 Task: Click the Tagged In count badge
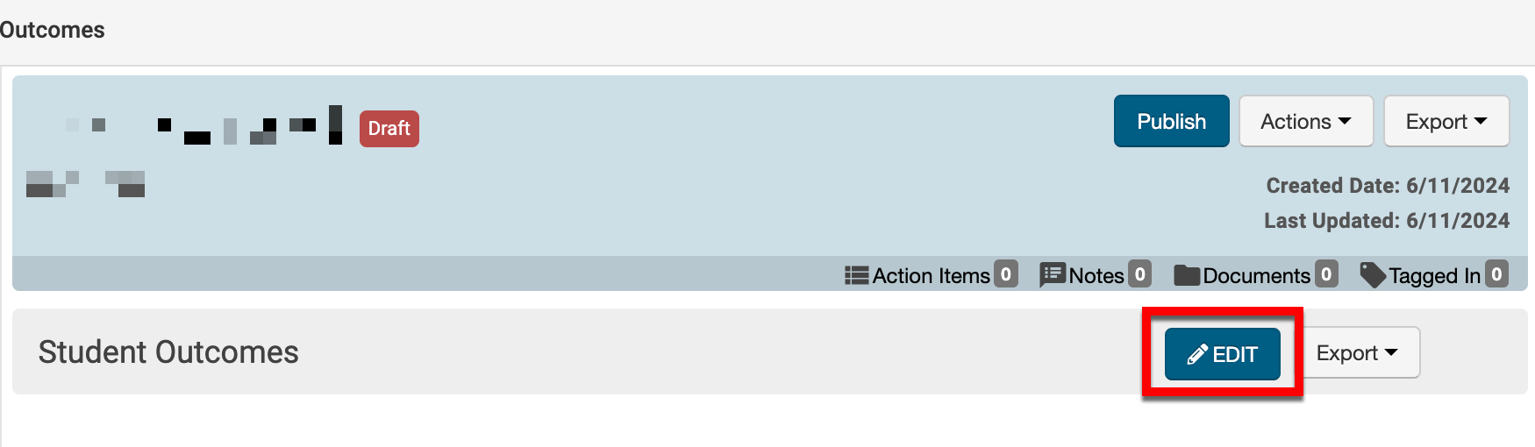pos(1496,274)
